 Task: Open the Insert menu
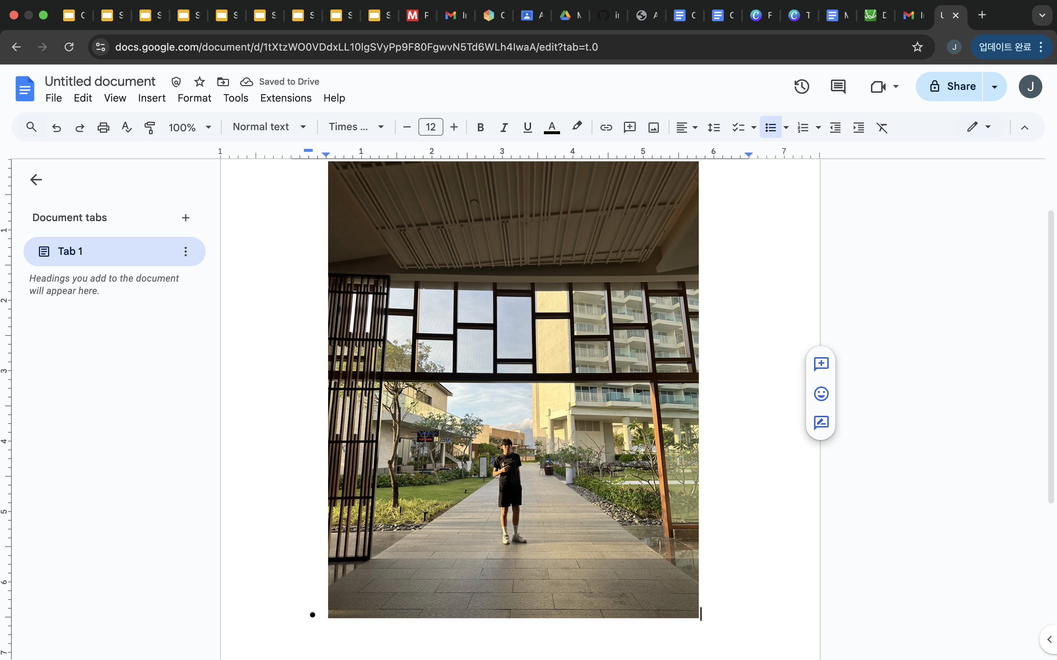(x=152, y=98)
